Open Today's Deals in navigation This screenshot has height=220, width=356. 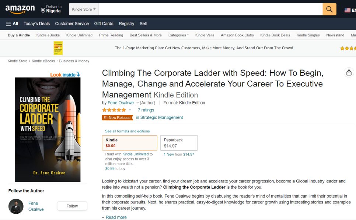(36, 24)
